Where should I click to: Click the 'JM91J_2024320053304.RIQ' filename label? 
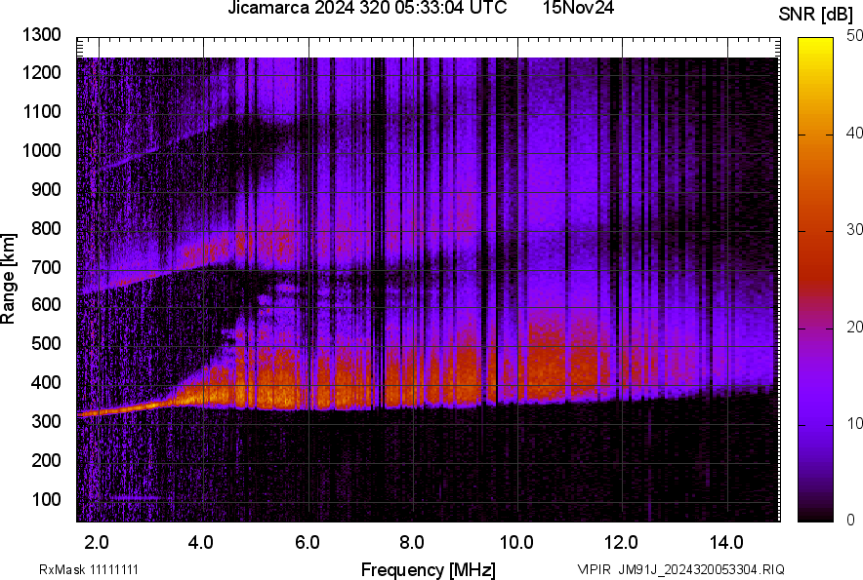click(x=700, y=569)
